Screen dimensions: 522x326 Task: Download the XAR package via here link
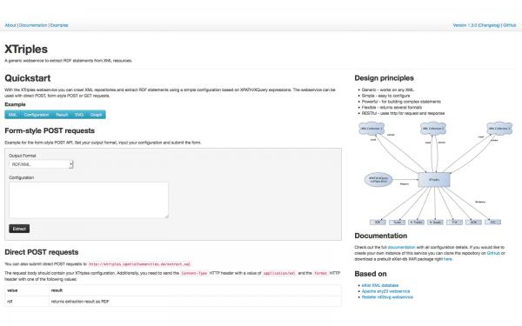(448, 259)
